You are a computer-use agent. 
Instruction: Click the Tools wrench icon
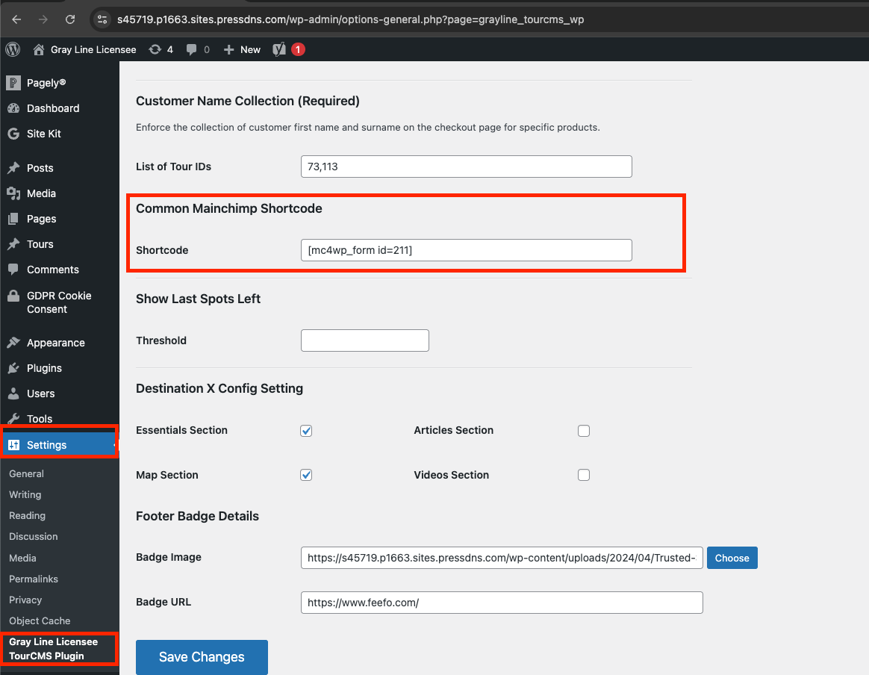click(x=13, y=419)
